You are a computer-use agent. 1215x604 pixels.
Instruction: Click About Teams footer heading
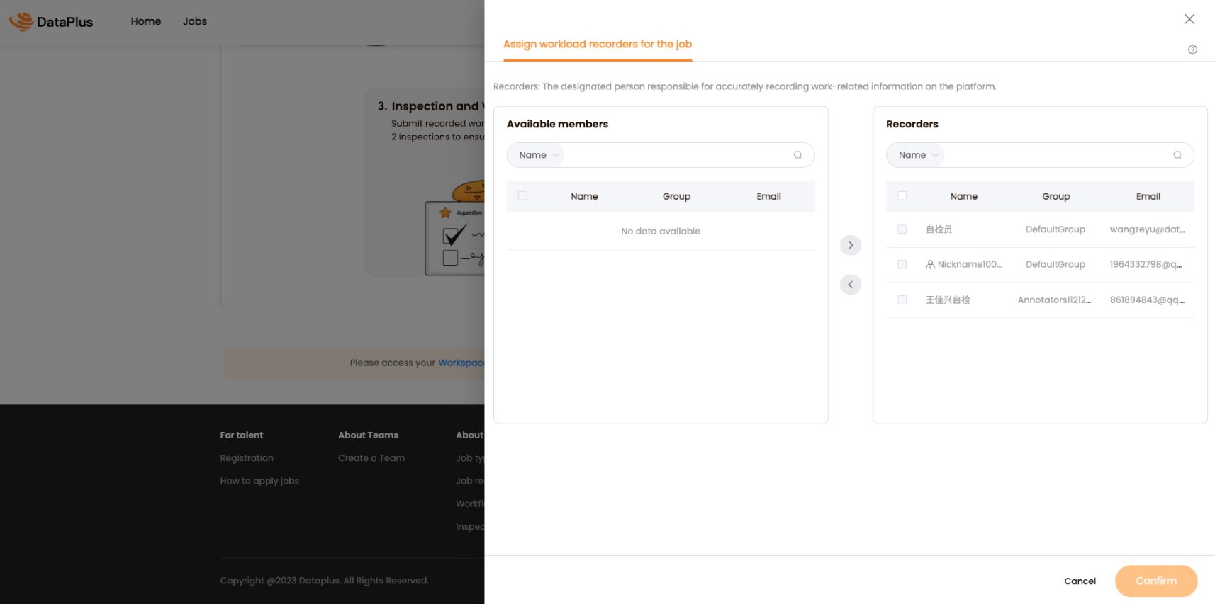pos(368,435)
